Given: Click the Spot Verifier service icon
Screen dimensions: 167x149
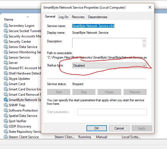Looking at the screenshot, I should (x=6, y=121).
